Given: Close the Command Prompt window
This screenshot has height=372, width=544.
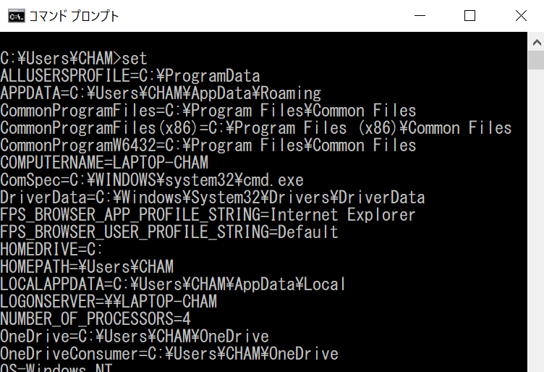Looking at the screenshot, I should [520, 15].
